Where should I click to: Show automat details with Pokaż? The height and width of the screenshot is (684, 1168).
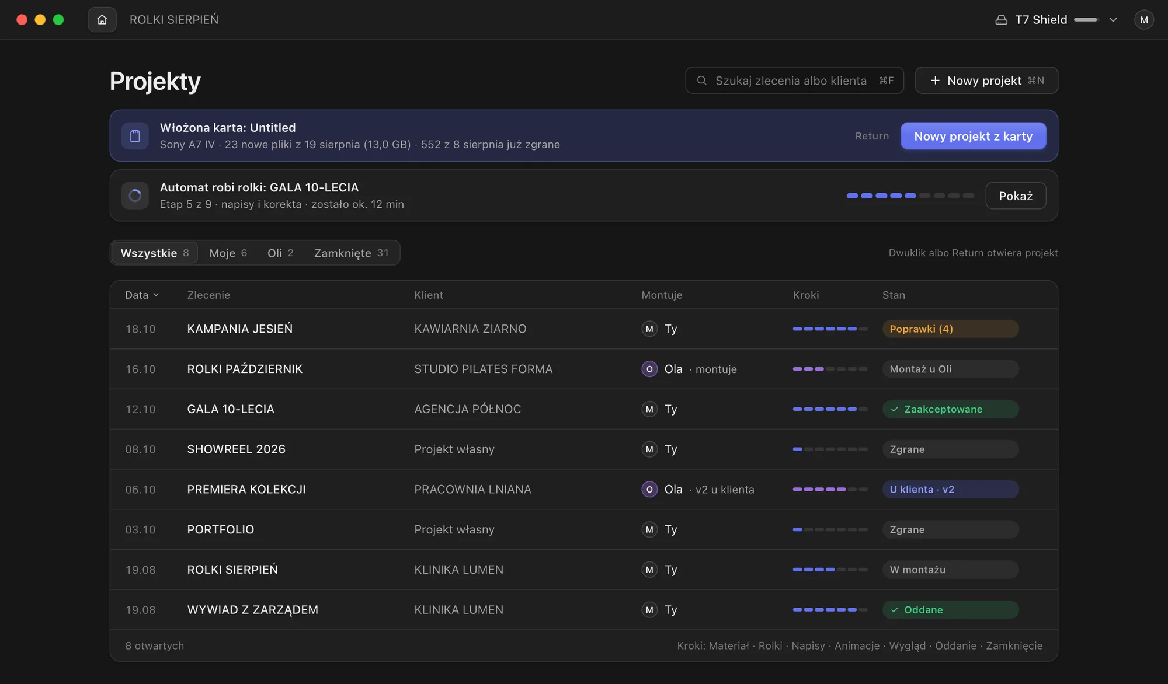click(x=1016, y=196)
